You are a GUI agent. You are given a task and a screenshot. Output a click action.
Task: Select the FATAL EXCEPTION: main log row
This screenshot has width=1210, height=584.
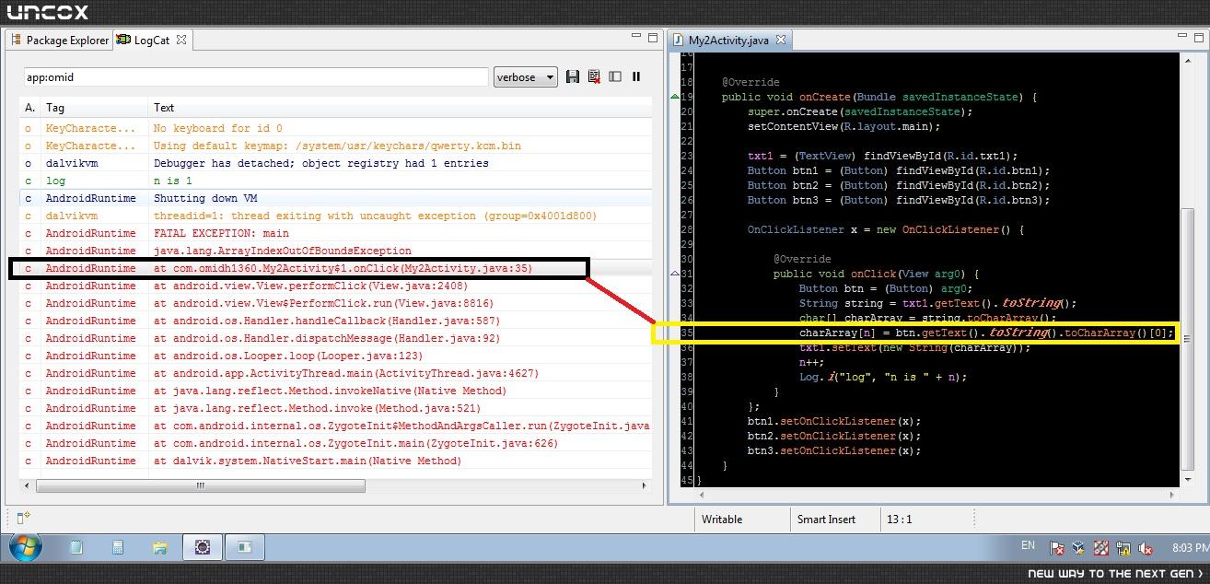point(336,233)
